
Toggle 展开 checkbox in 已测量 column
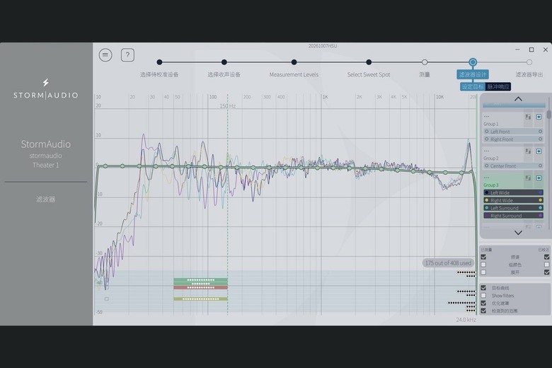(483, 272)
